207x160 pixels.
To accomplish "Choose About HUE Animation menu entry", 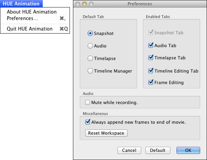I will (32, 12).
